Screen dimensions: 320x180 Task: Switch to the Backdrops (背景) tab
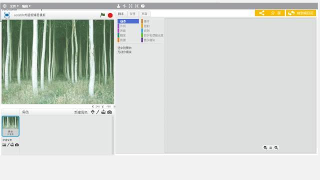click(132, 13)
